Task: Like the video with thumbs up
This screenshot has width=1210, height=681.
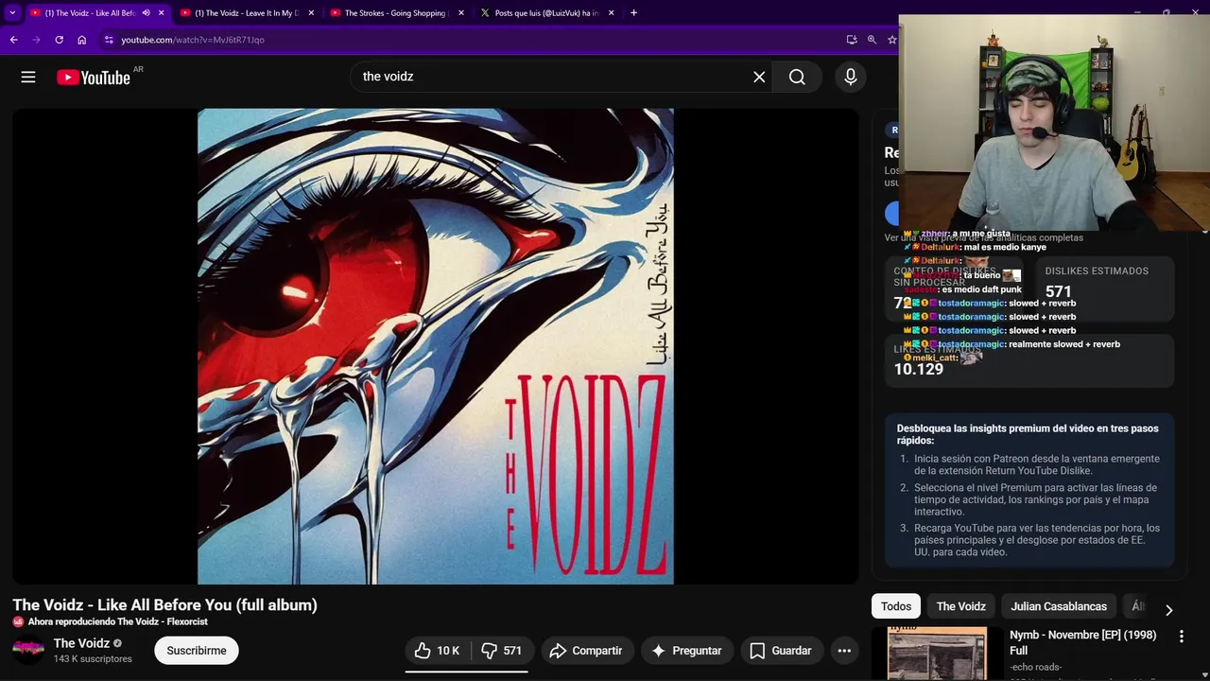Action: tap(437, 651)
